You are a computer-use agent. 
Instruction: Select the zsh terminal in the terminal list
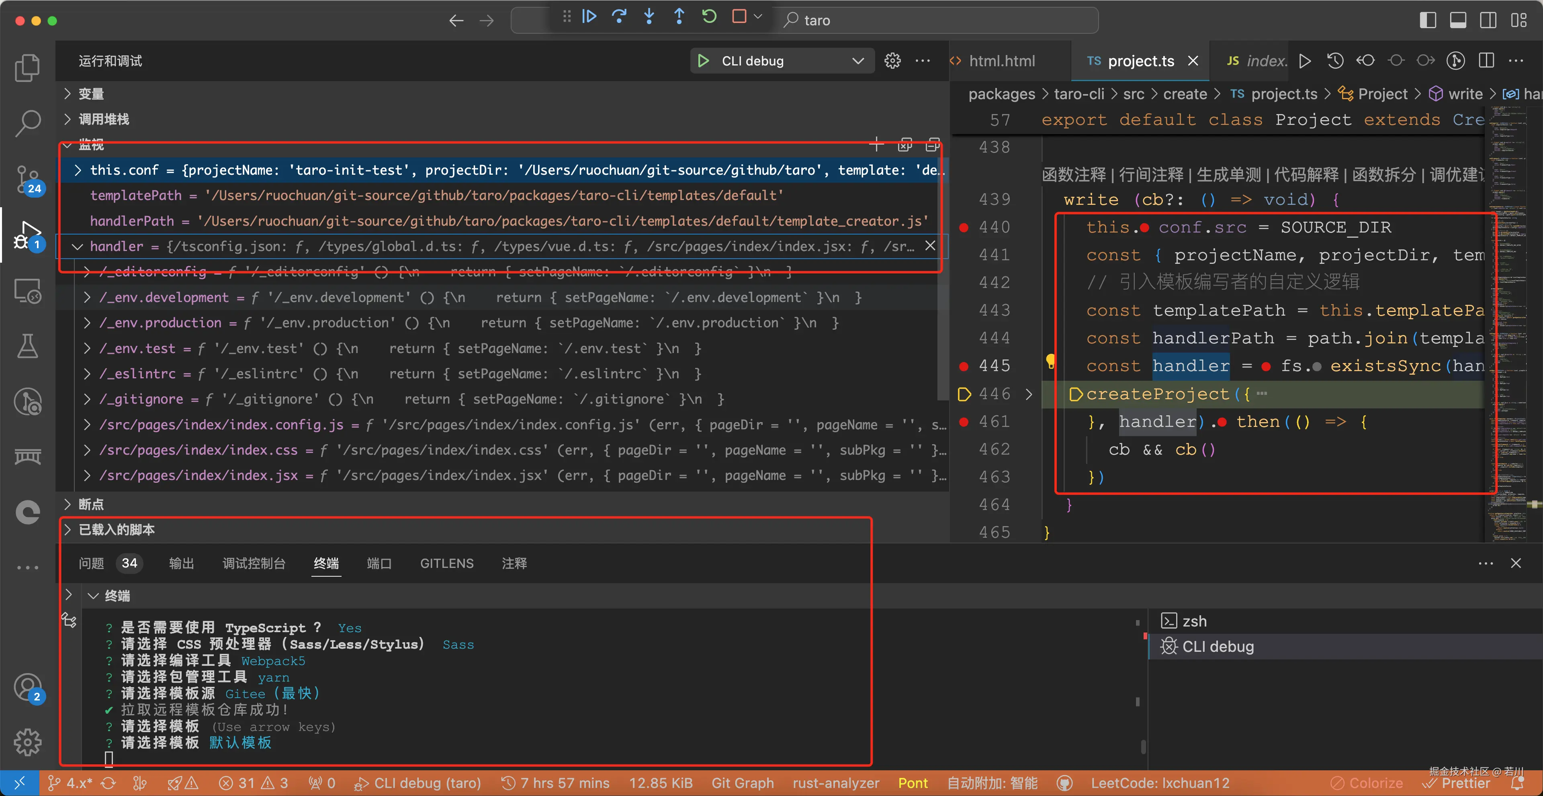coord(1194,620)
